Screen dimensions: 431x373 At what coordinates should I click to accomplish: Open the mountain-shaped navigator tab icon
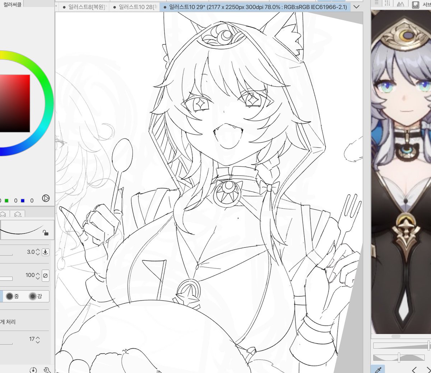tap(400, 4)
